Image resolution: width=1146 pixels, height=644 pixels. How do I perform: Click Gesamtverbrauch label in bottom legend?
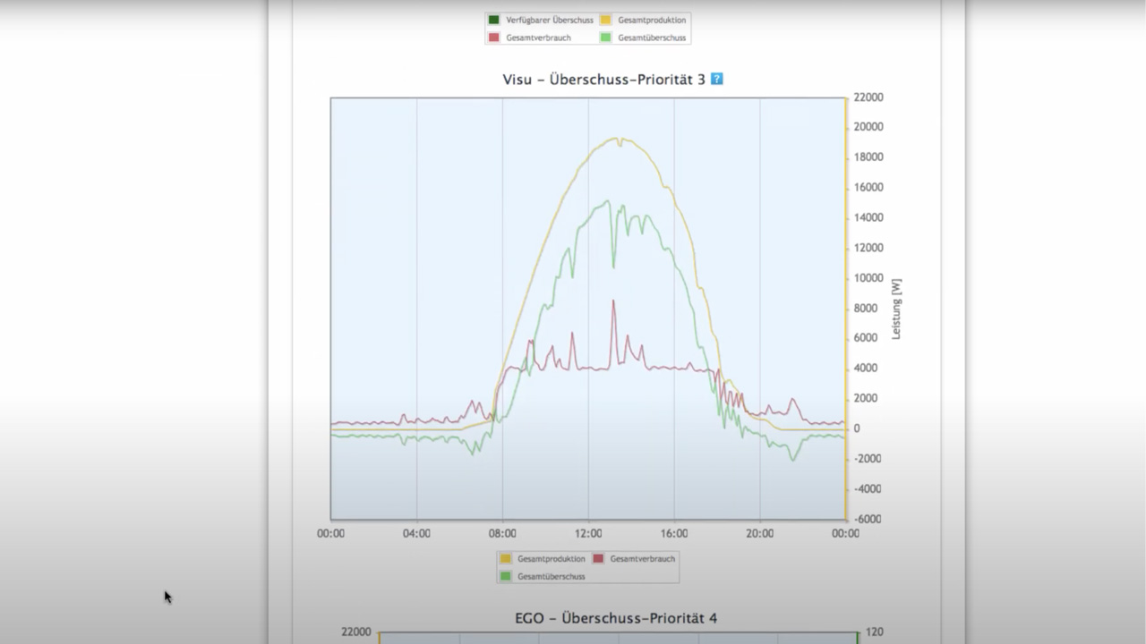pos(643,558)
